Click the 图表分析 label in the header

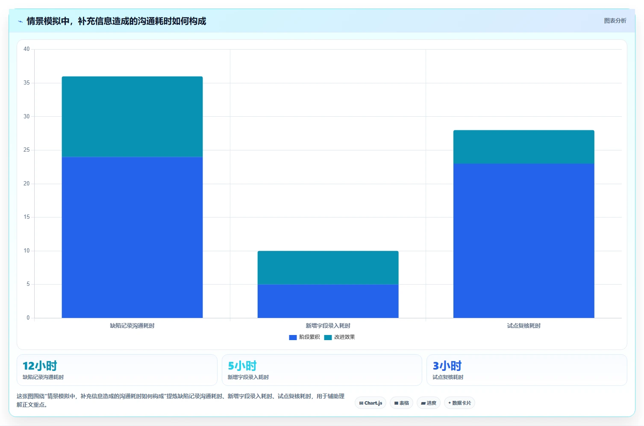[x=615, y=21]
